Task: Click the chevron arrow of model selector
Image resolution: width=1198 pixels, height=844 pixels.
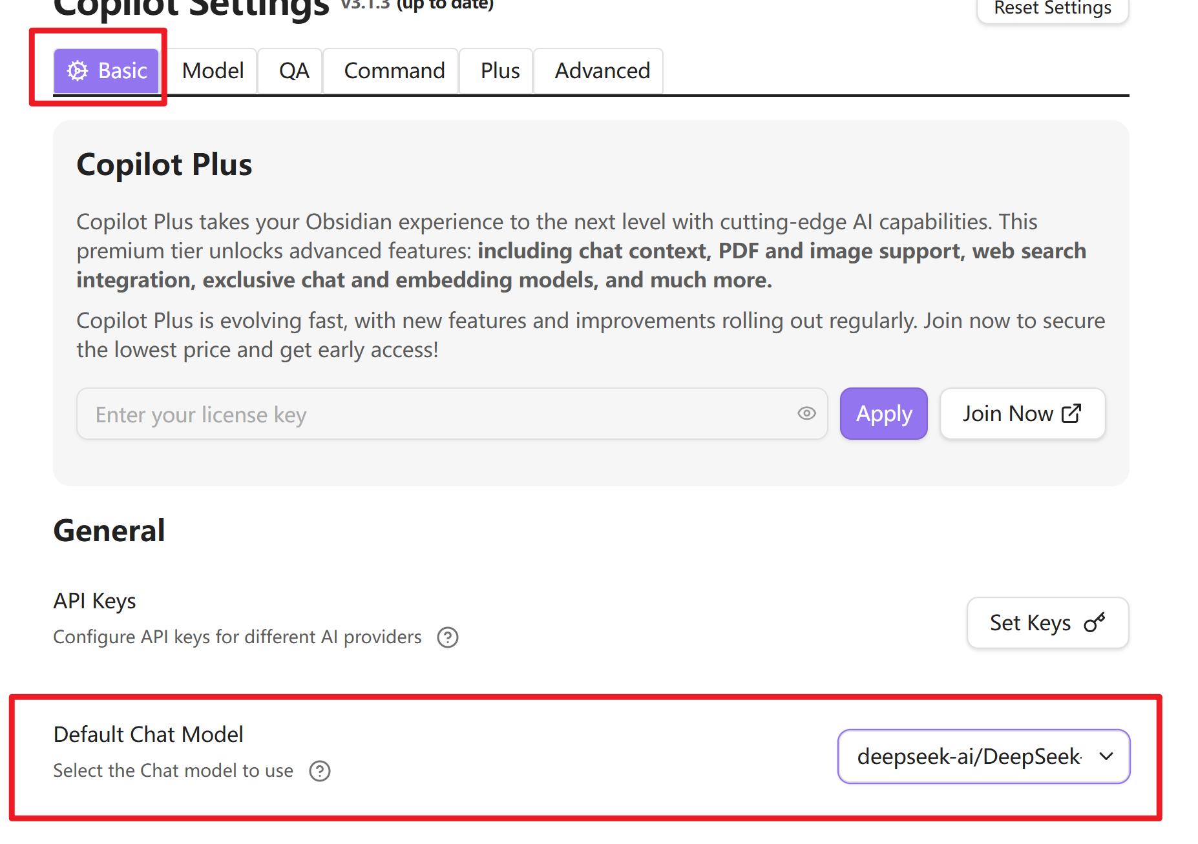Action: point(1106,756)
